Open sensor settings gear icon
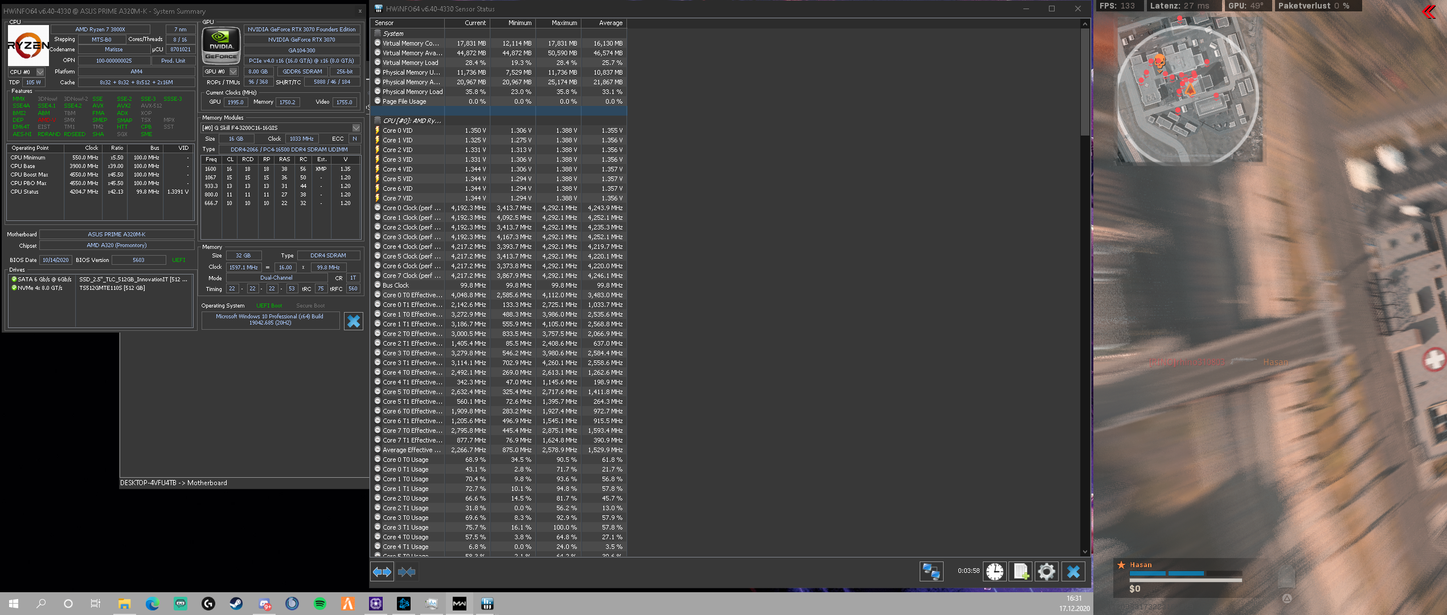 pyautogui.click(x=1046, y=571)
